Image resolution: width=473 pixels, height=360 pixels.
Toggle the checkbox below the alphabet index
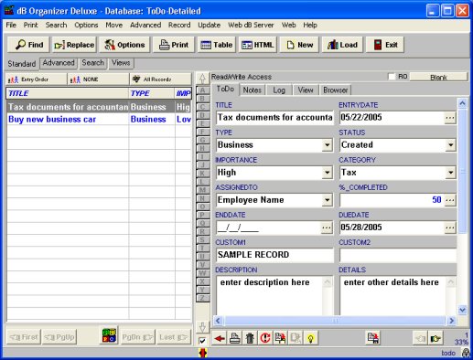[202, 341]
